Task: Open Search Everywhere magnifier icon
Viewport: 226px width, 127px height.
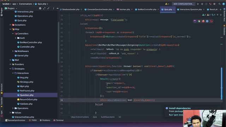Action: coord(219,4)
